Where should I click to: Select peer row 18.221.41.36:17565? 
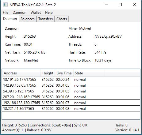tap(71, 109)
